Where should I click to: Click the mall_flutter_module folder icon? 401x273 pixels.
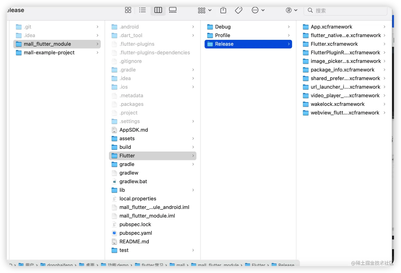click(x=19, y=44)
